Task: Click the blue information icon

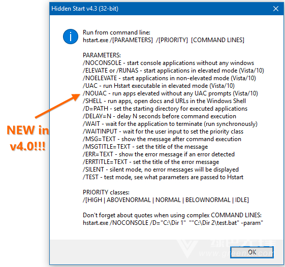Action: (71, 37)
